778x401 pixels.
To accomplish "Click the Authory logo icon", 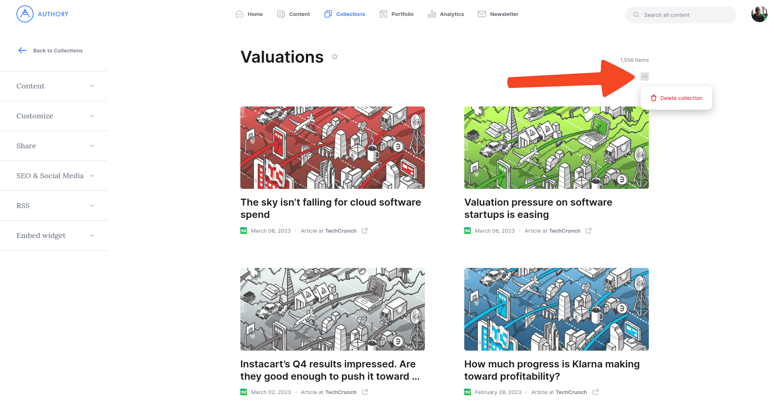I will [25, 14].
